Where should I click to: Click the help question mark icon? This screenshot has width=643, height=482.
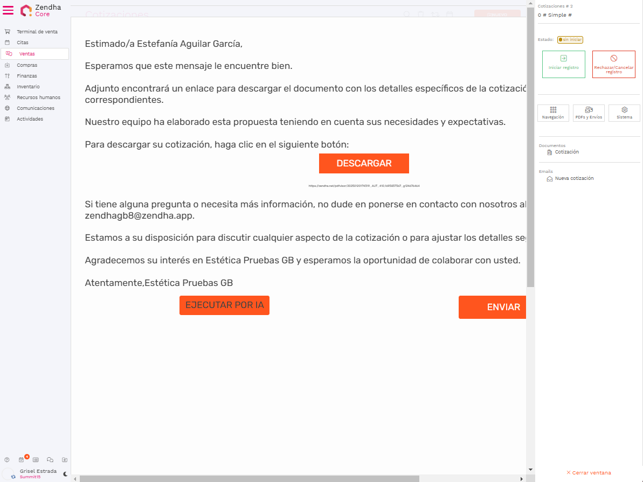coord(7,459)
